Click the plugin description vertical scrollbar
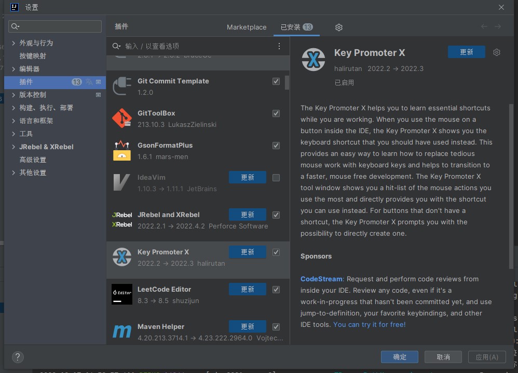 (x=511, y=187)
